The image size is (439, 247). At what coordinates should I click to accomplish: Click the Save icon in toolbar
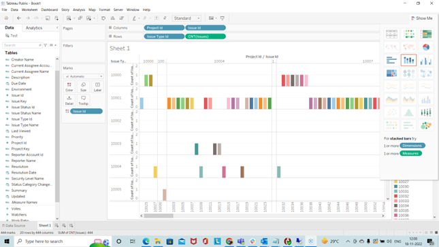point(48,18)
